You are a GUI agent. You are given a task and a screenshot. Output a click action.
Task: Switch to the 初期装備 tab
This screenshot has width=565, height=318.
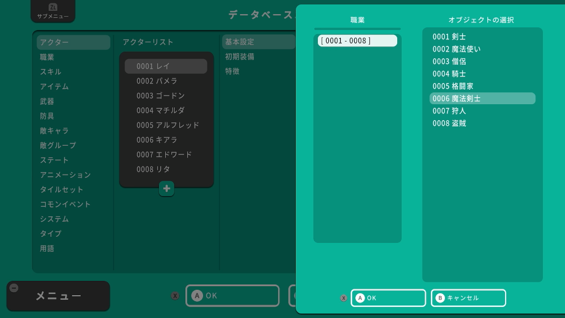[x=240, y=57]
